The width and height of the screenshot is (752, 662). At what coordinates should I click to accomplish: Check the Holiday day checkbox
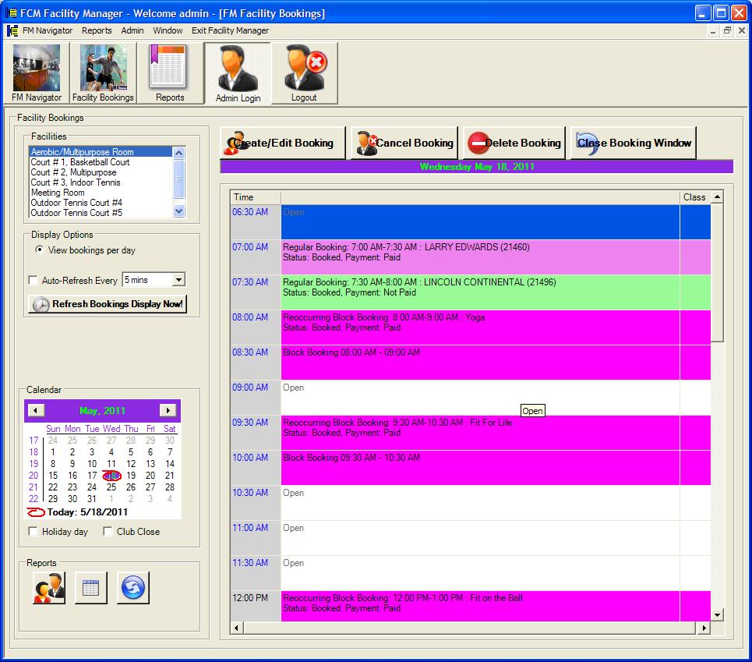point(33,532)
